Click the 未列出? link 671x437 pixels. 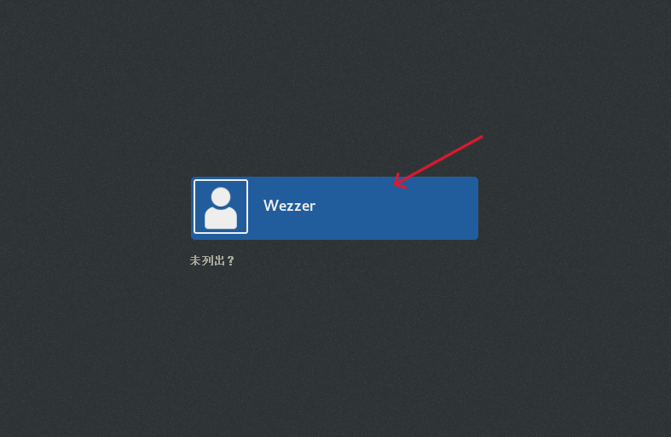pos(212,260)
